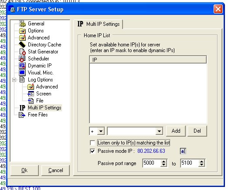Image resolution: width=228 pixels, height=190 pixels.
Task: Click the Dynamic IP icon
Action: (22, 66)
